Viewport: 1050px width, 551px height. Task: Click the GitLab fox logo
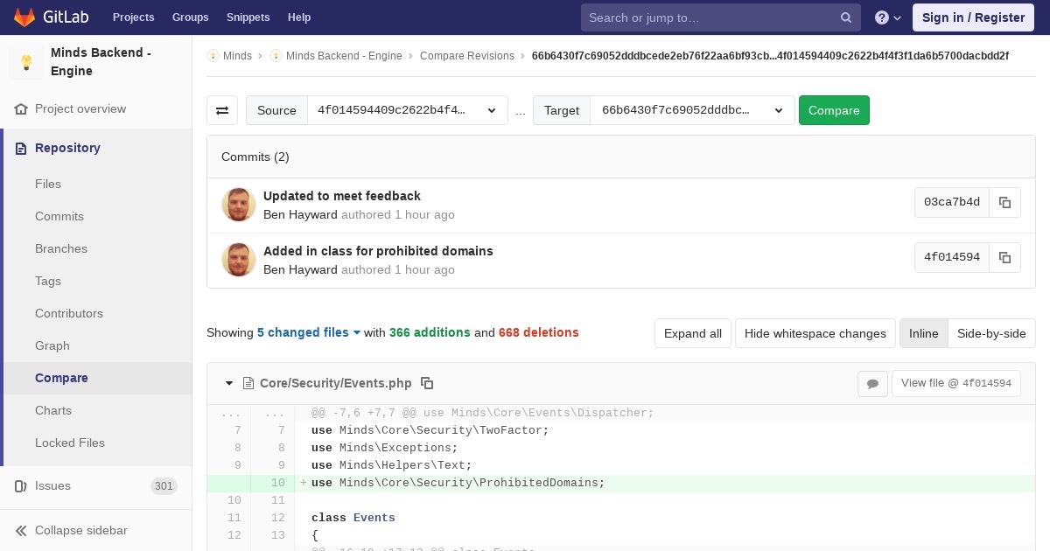tap(24, 17)
